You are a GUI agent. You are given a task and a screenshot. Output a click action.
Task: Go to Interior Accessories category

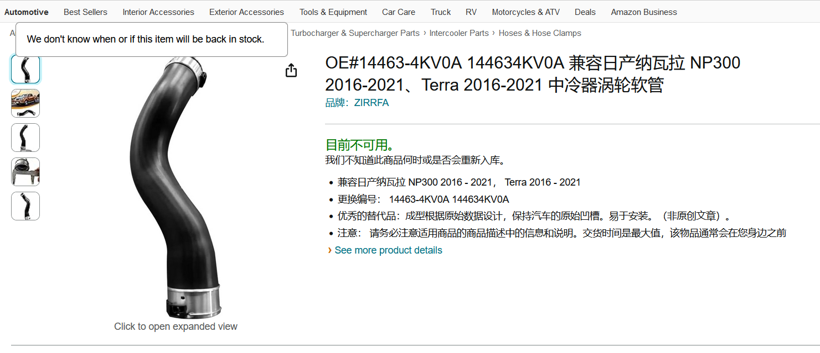(x=158, y=12)
